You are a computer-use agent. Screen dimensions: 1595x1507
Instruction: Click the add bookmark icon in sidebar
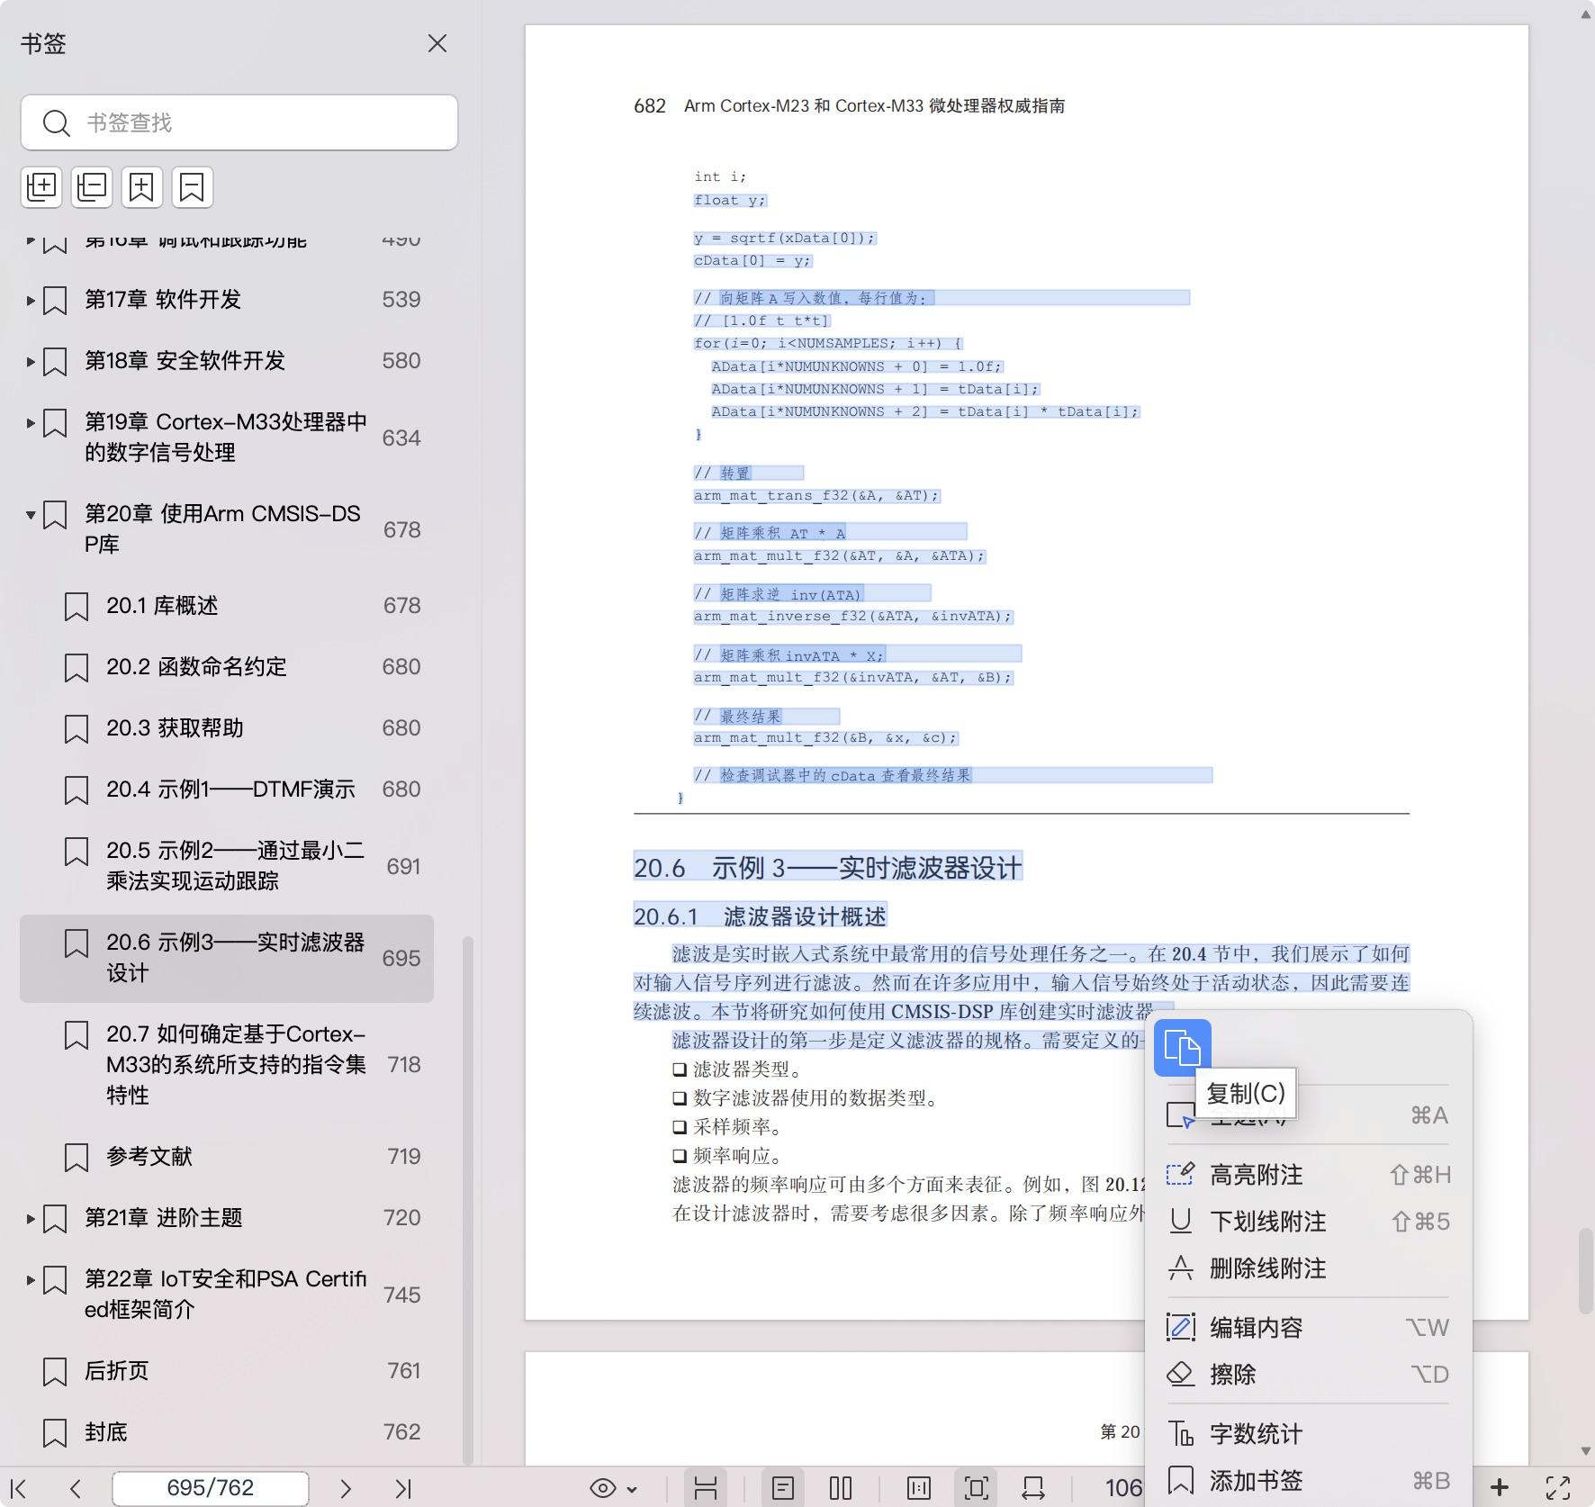tap(142, 187)
